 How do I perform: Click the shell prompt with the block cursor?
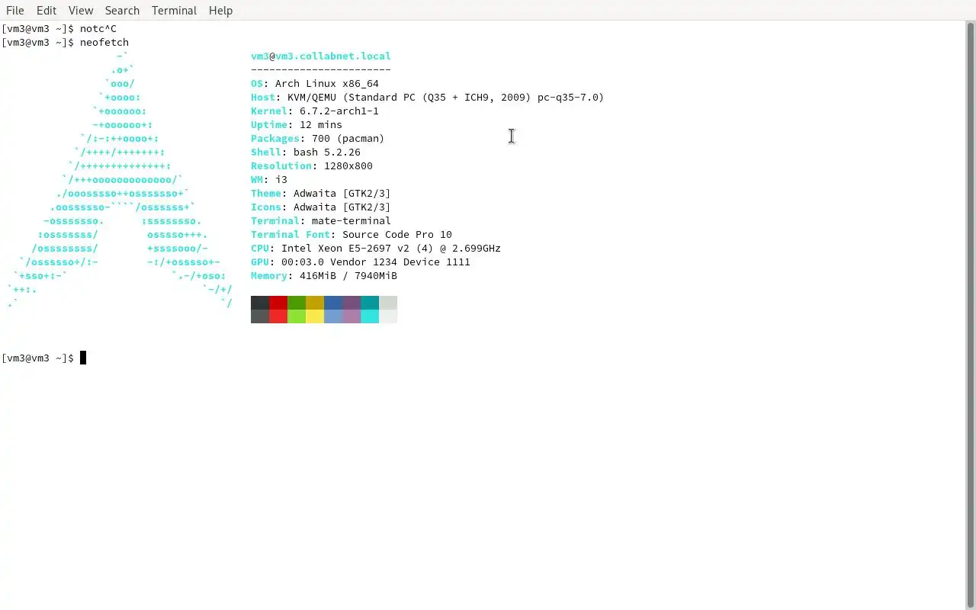click(44, 358)
